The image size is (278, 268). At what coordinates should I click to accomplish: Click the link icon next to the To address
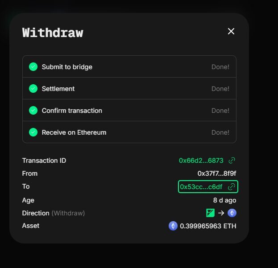pos(232,187)
